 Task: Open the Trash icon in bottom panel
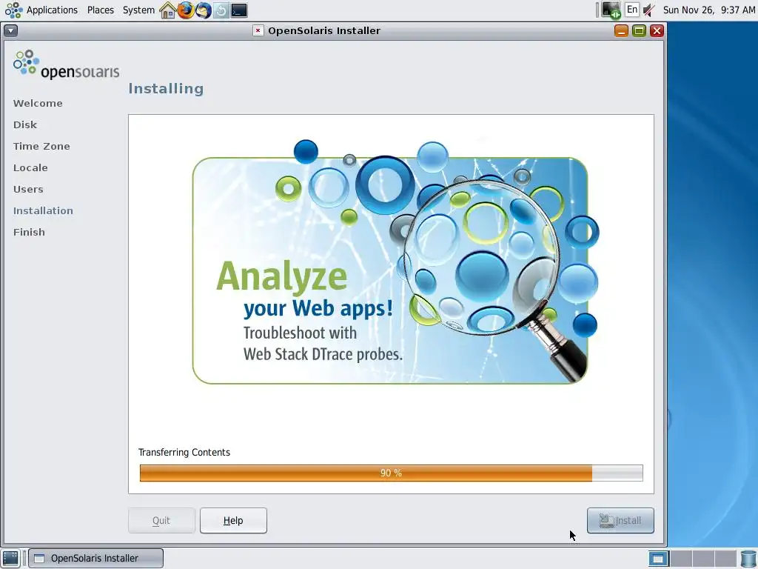click(748, 559)
